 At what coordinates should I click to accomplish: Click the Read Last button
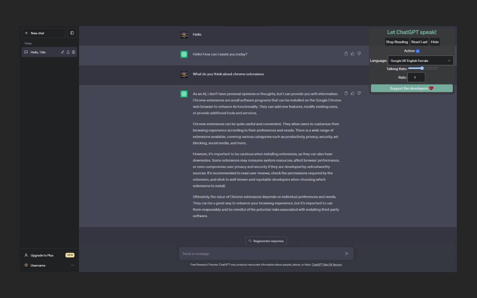(419, 42)
